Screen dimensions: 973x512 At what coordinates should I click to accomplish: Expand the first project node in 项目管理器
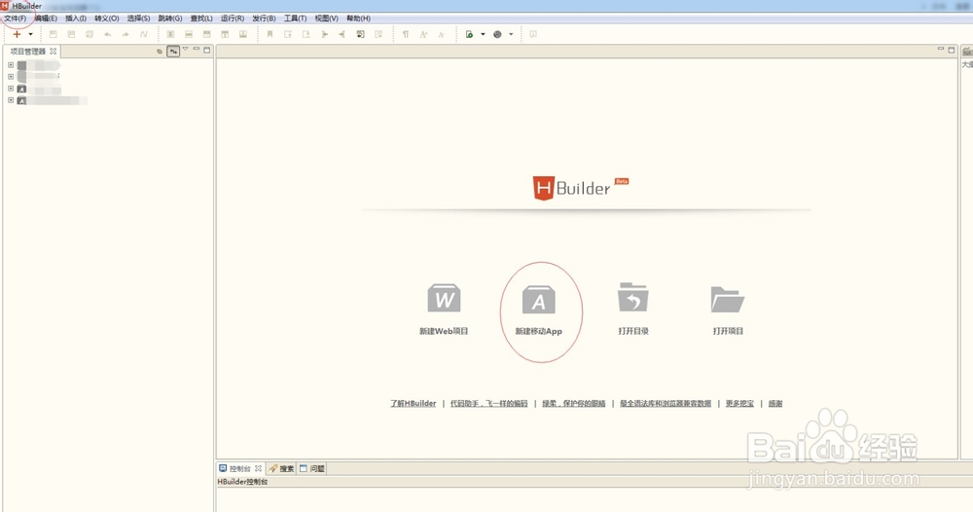pyautogui.click(x=11, y=64)
